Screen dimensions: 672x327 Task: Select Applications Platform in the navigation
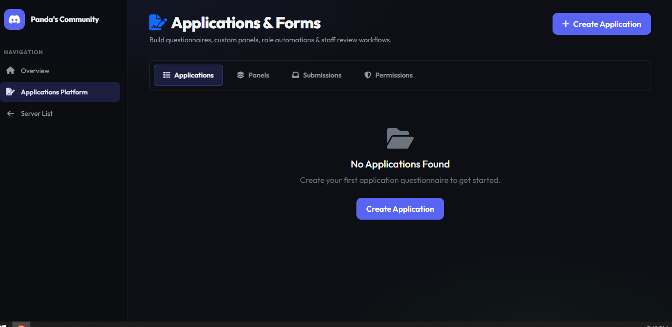[60, 92]
